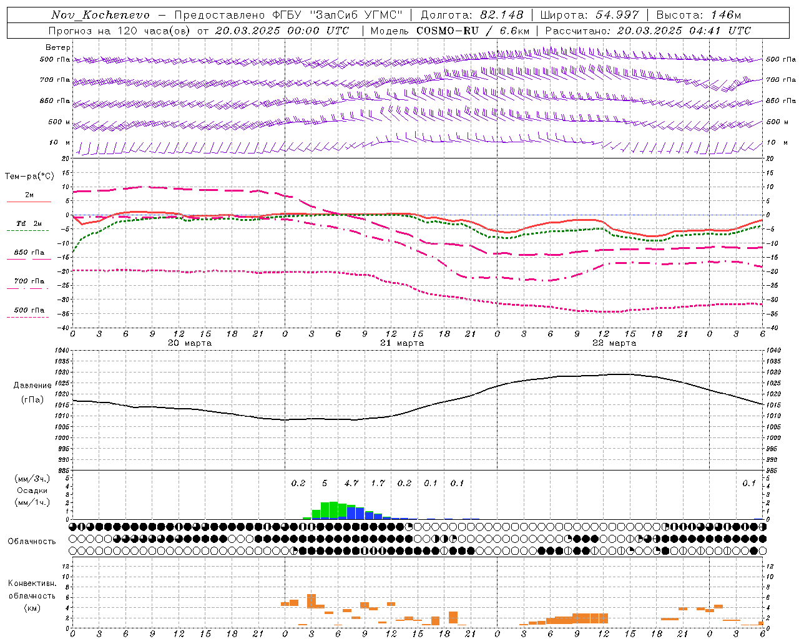Click the station name Nov_Kochenevo
The image size is (799, 639).
pyautogui.click(x=100, y=15)
